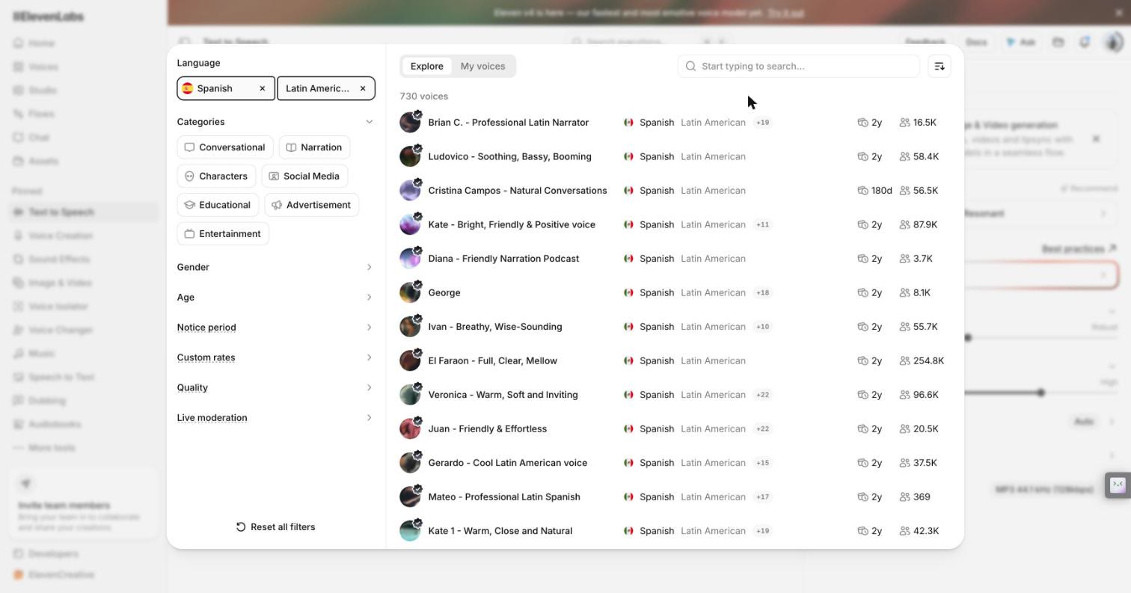Click Brian C. voice avatar
This screenshot has width=1131, height=593.
(x=410, y=123)
